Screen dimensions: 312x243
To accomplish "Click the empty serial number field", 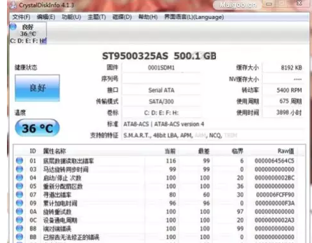I will point(161,79).
